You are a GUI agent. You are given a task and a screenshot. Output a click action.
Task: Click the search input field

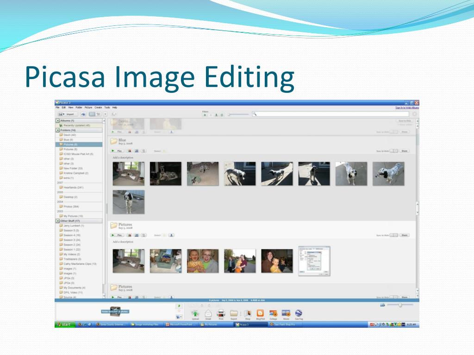click(x=331, y=114)
